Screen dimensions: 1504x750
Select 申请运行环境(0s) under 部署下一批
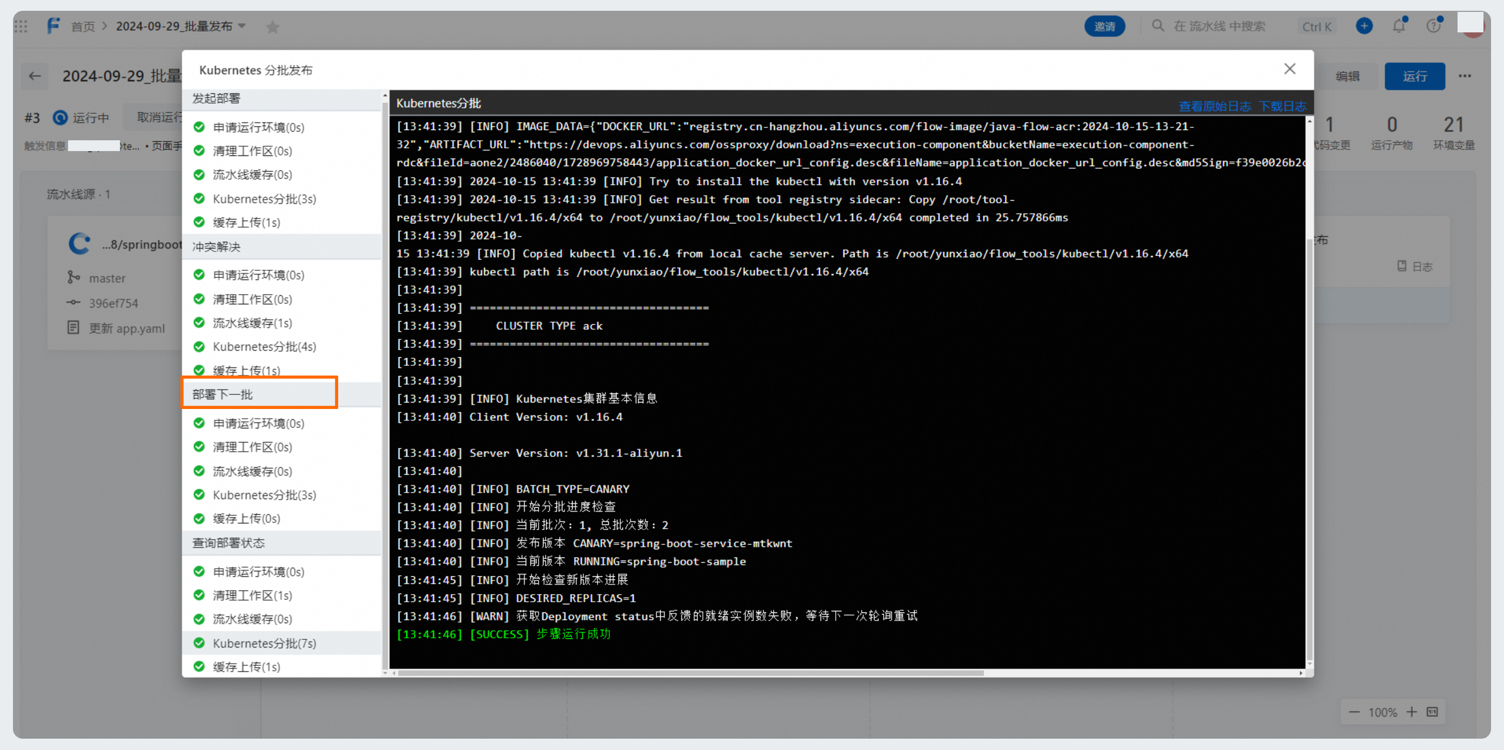click(282, 424)
